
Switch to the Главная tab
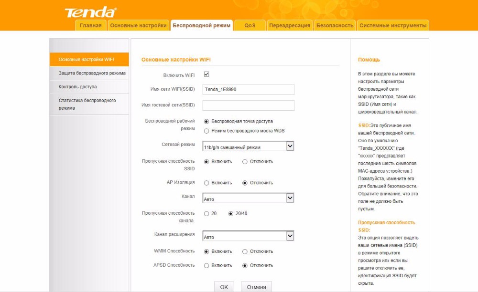click(x=90, y=25)
